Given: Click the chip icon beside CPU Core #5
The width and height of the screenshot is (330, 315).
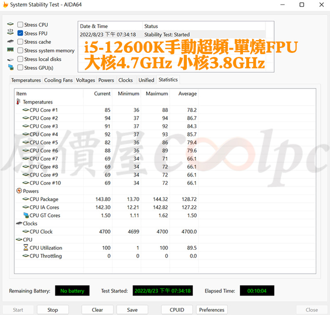Looking at the screenshot, I should [26, 142].
